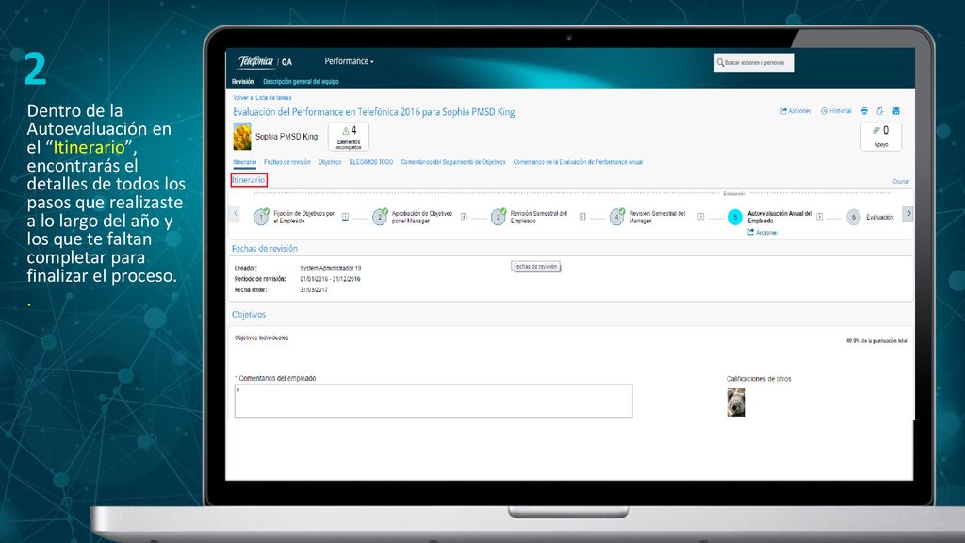
Task: Click Sophia PMSD King's profile photo
Action: point(242,137)
